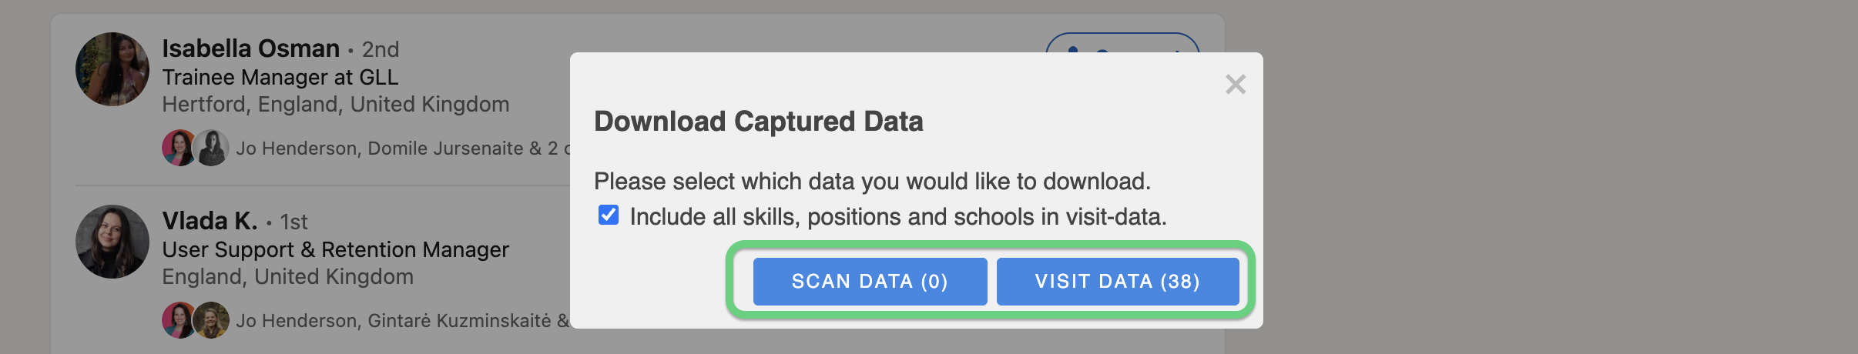Close the Download Captured Data dialog

1236,84
